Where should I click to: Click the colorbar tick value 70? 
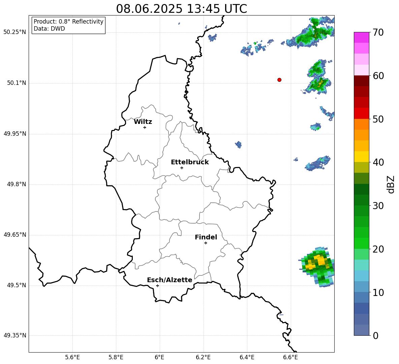pos(378,32)
